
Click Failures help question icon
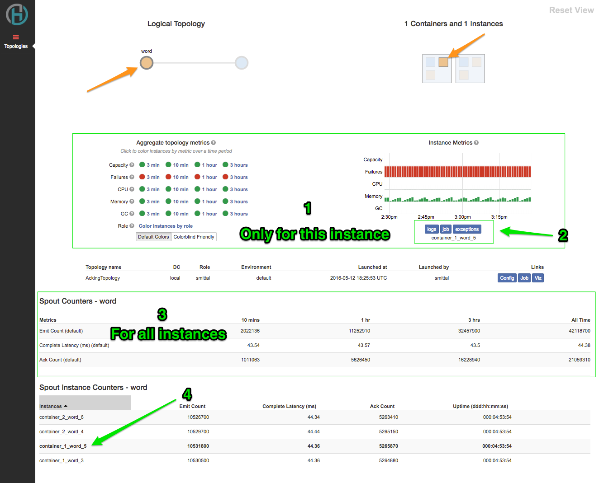[x=132, y=177]
